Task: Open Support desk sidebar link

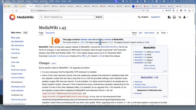Action: (x=17, y=74)
